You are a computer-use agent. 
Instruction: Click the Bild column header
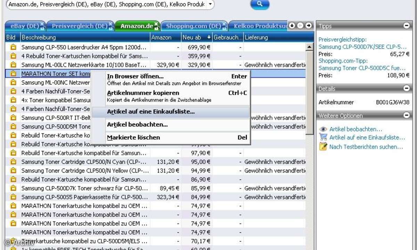point(13,37)
